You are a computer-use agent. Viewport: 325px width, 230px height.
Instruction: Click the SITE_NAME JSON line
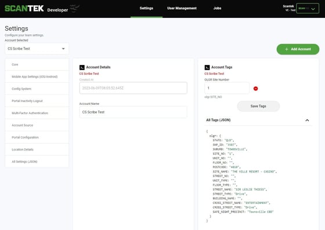(x=245, y=171)
